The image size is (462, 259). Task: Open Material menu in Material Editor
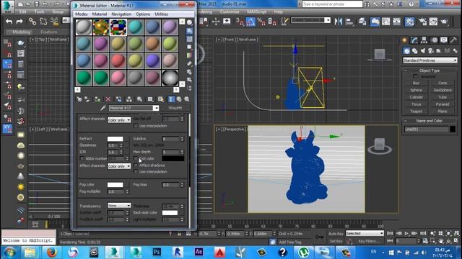coord(100,14)
